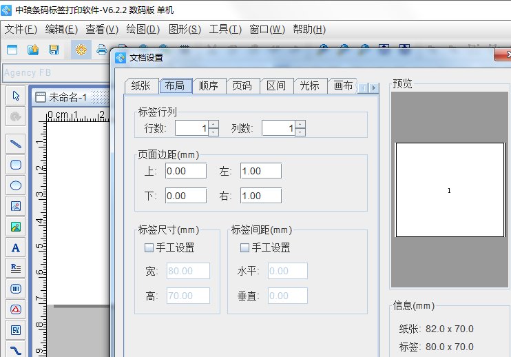Screen dimensions: 511x357
Task: Click the 行数 rows value field
Action: pos(191,128)
